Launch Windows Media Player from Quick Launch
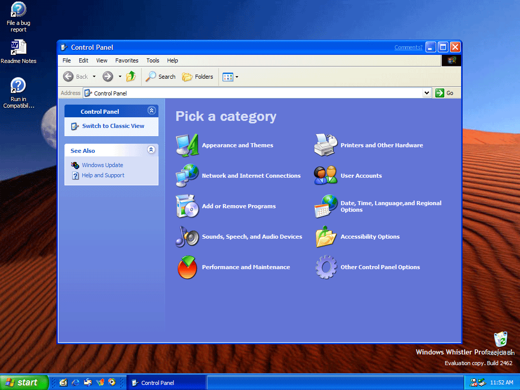Screen dimensions: 520x390 pos(112,382)
